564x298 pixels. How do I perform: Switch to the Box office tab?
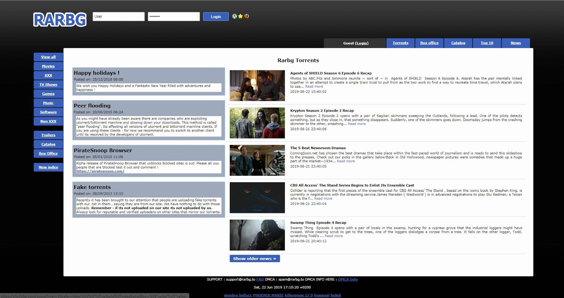pos(429,43)
